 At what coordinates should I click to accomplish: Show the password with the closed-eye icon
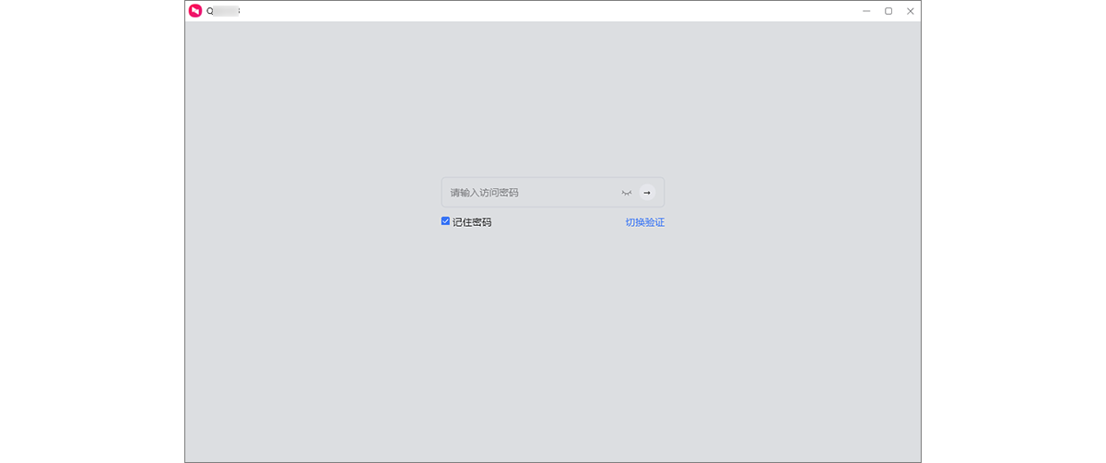pos(627,193)
